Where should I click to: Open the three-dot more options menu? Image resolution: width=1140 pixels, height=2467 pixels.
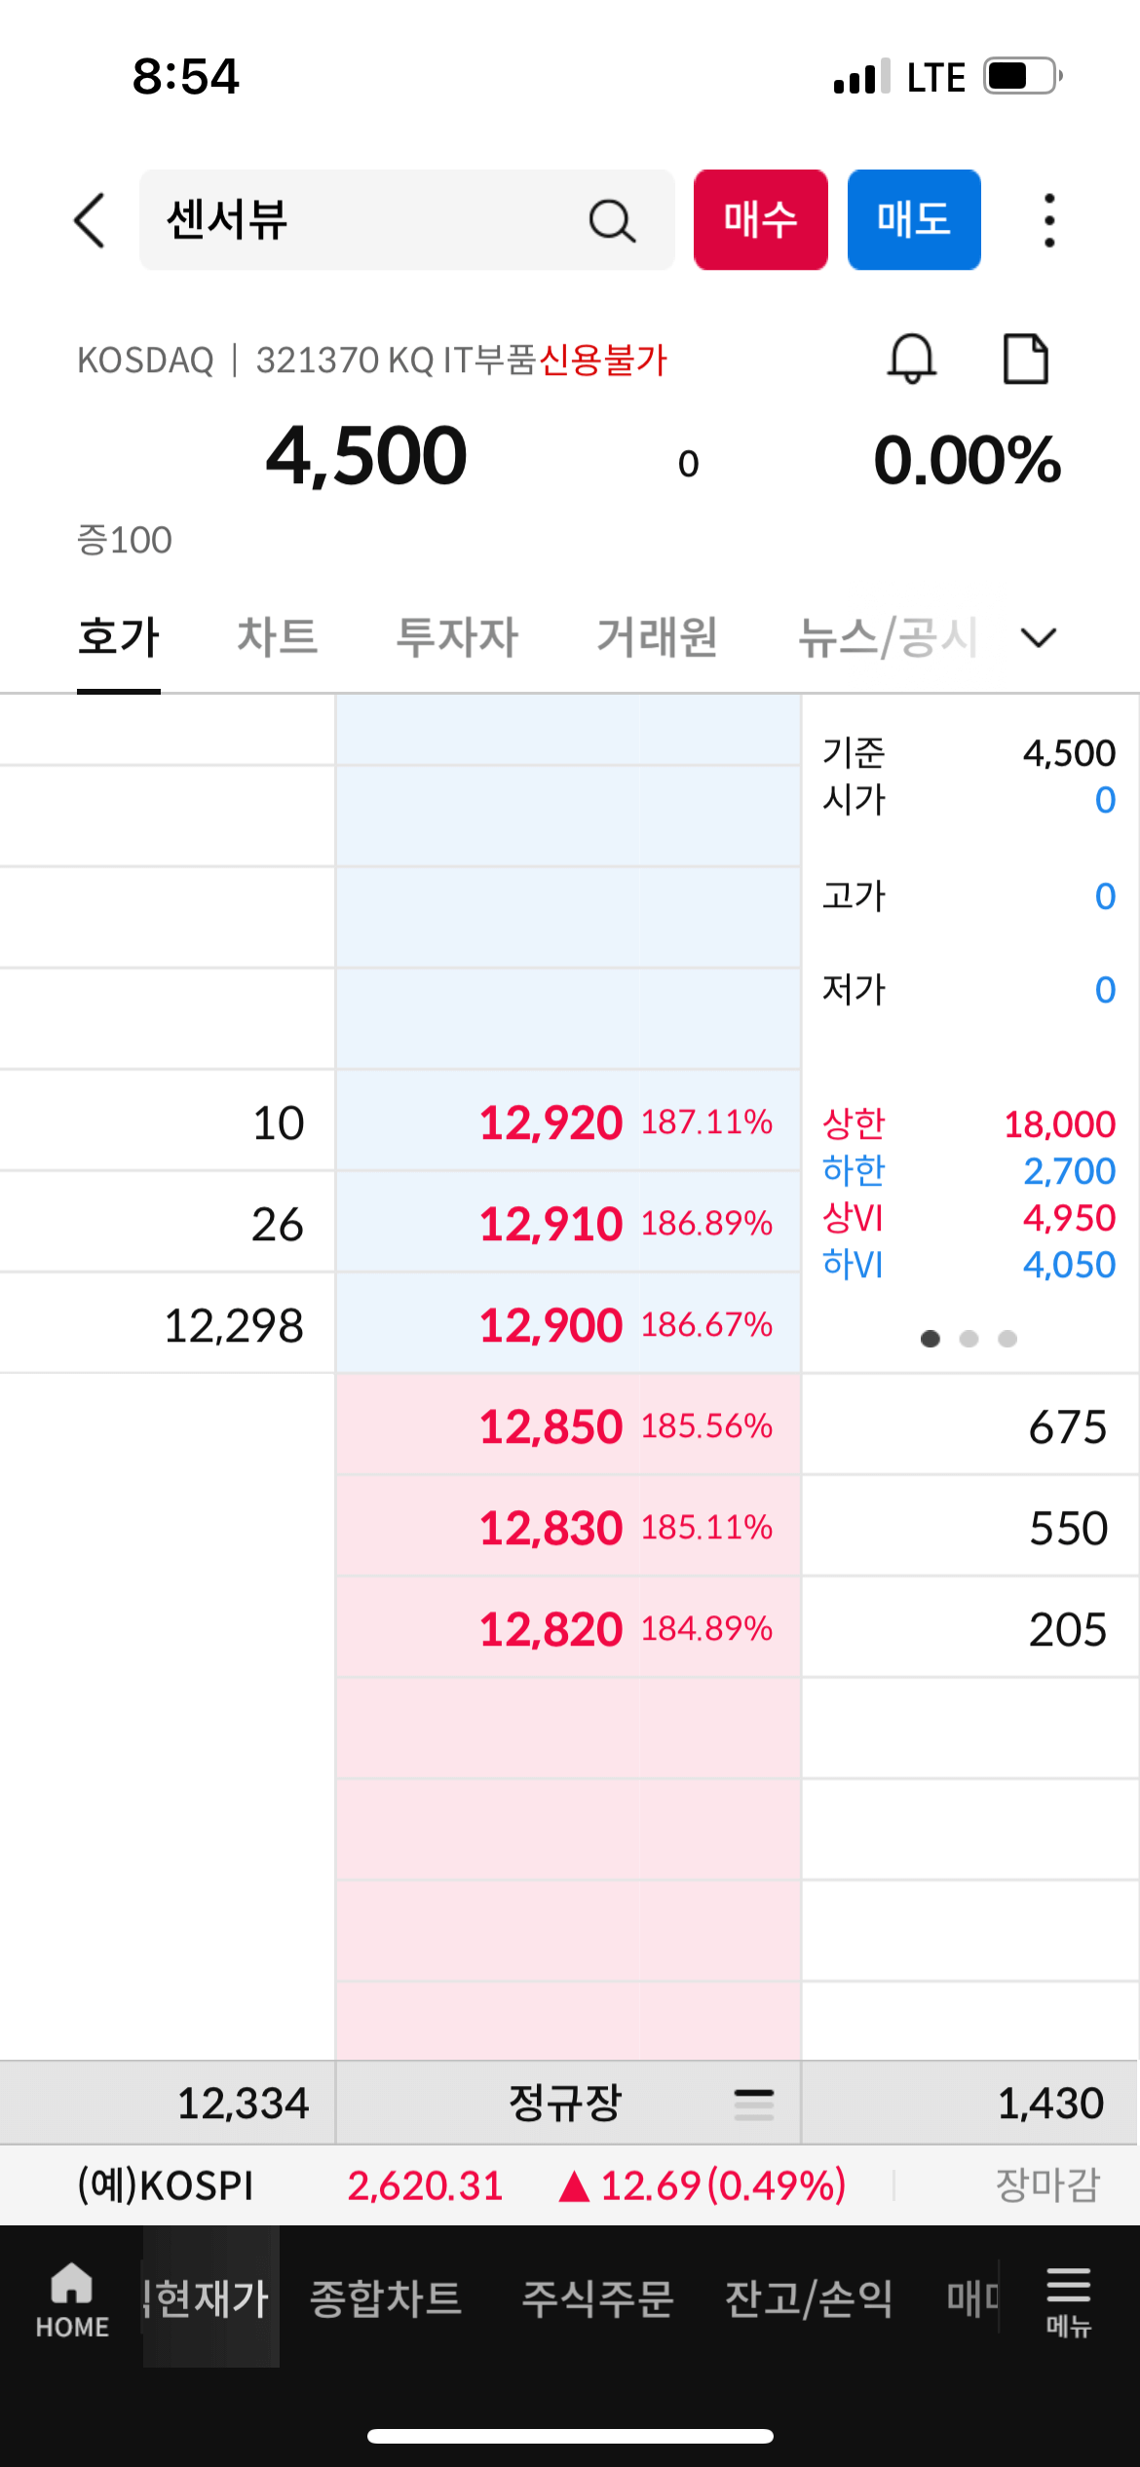tap(1048, 220)
